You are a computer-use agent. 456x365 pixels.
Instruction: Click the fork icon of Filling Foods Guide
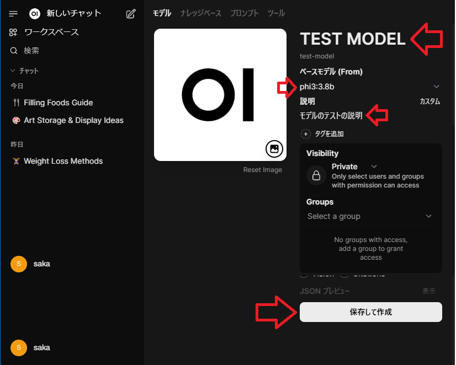(x=17, y=103)
